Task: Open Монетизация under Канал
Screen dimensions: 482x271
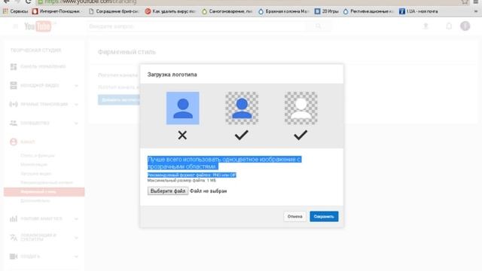Action: [34, 165]
